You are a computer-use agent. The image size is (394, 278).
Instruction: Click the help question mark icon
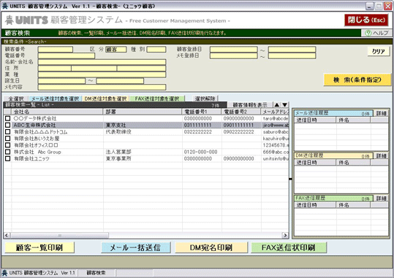pyautogui.click(x=368, y=33)
